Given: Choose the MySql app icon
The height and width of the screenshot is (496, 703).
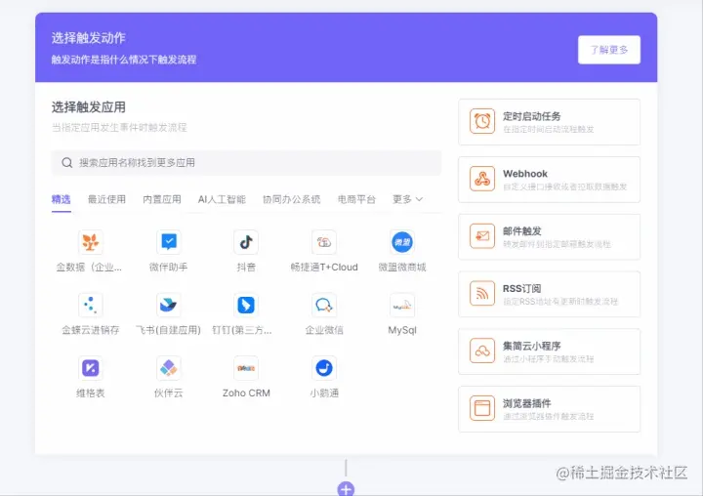Looking at the screenshot, I should pos(402,305).
